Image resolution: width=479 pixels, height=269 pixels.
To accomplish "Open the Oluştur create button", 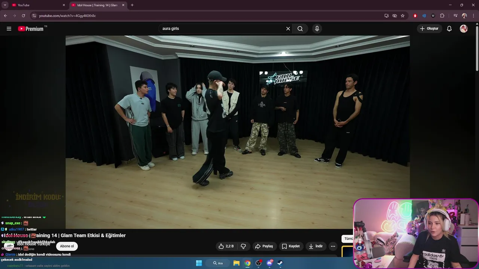I will click(x=430, y=29).
